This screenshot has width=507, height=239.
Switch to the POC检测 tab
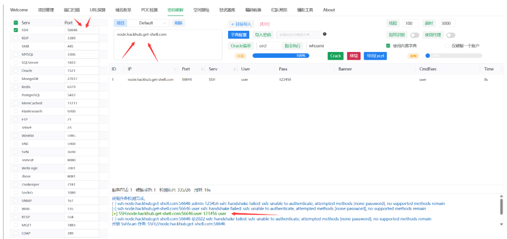(x=149, y=10)
